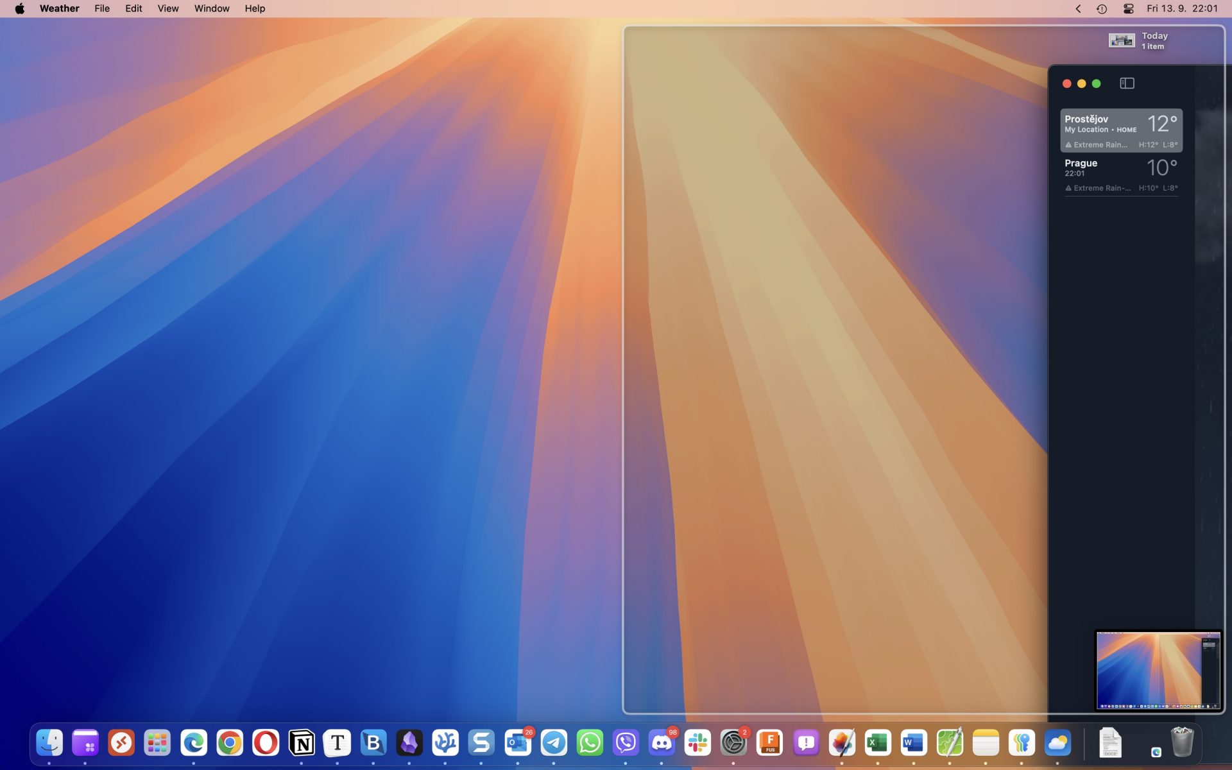Image resolution: width=1232 pixels, height=770 pixels.
Task: Open System Settings from the Dock
Action: click(x=732, y=743)
